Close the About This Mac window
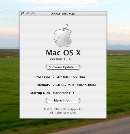This screenshot has width=130, height=134. tap(23, 14)
